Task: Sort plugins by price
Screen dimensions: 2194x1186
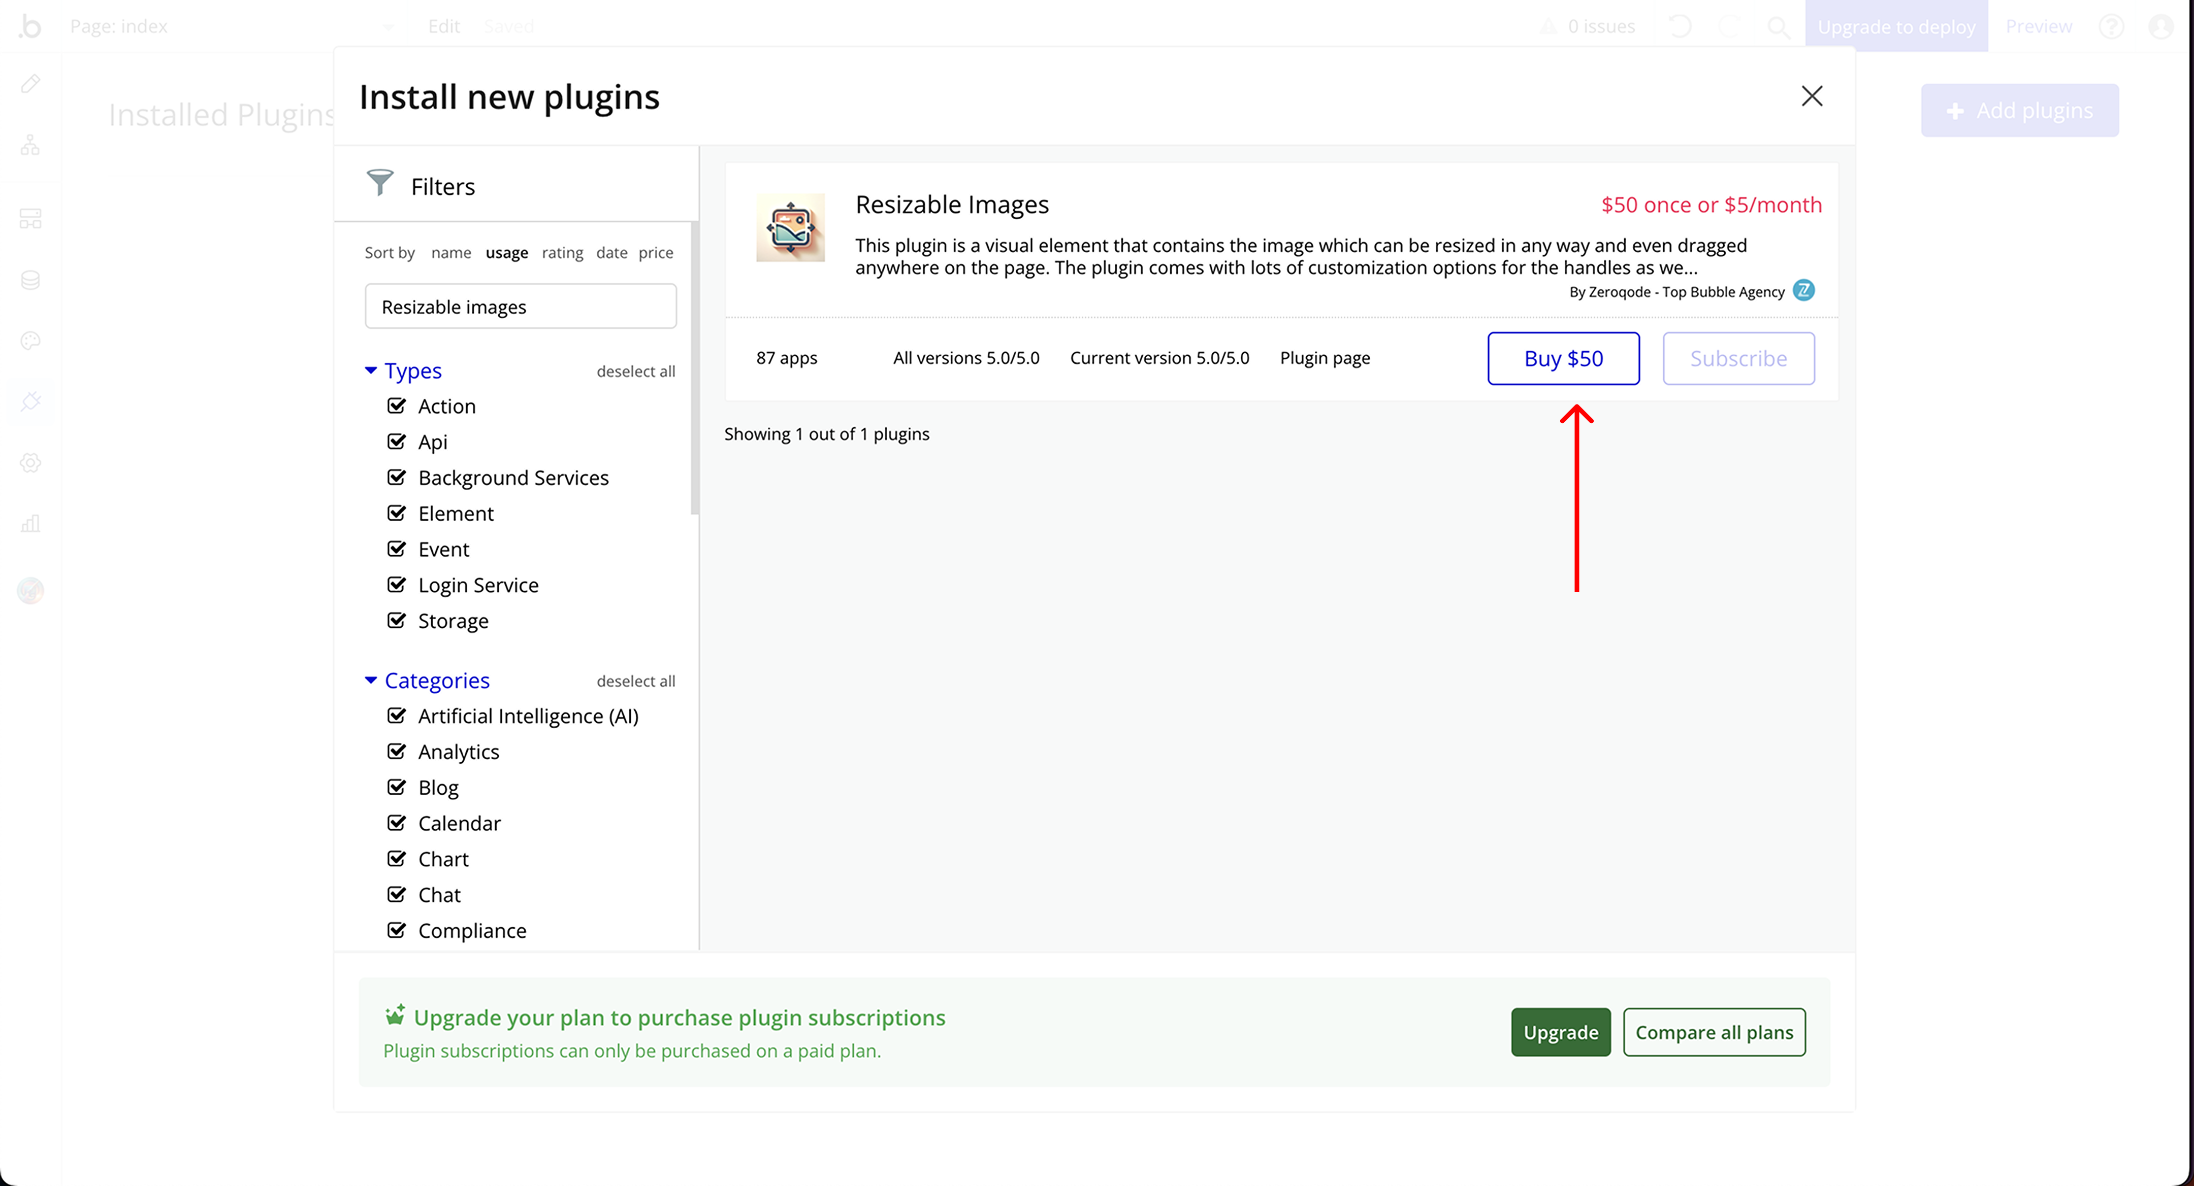Action: tap(655, 253)
